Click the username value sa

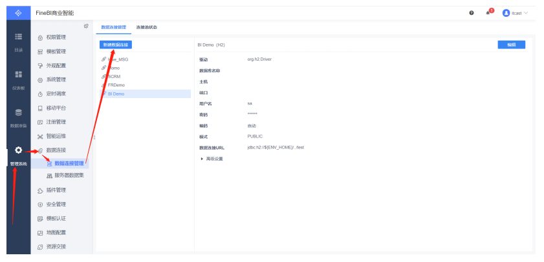tap(250, 103)
